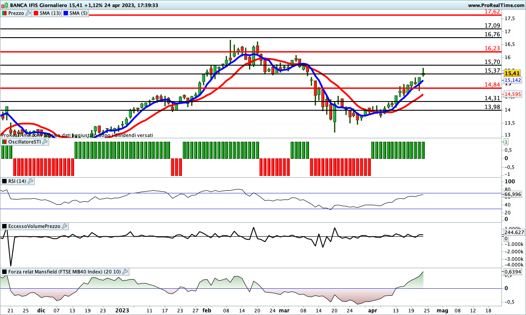Select the SMA (13) indicator label
Viewport: 526px width, 315px height.
point(50,13)
